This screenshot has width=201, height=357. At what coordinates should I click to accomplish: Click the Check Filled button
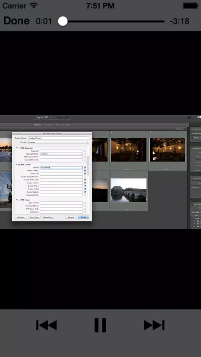47,217
